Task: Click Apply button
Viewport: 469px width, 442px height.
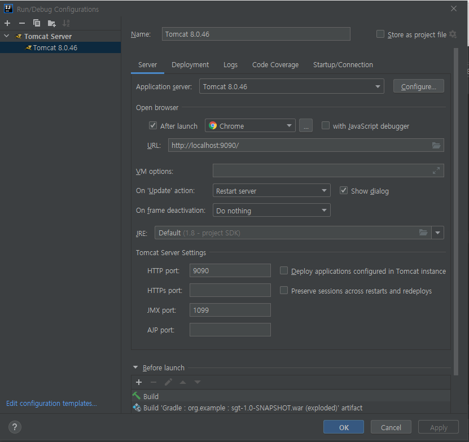Action: (x=439, y=427)
